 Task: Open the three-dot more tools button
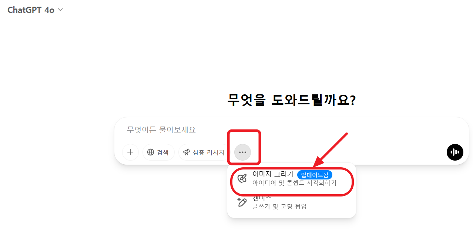[242, 152]
